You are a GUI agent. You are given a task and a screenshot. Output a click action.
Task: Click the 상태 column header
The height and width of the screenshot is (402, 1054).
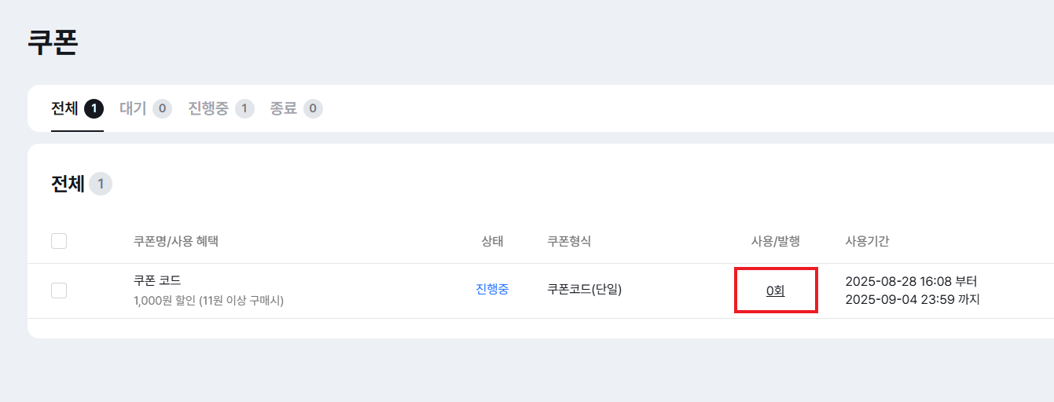coord(492,241)
